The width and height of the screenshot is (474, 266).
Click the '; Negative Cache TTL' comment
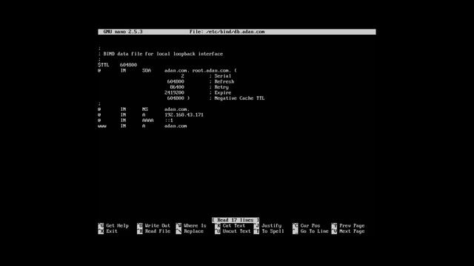click(237, 98)
